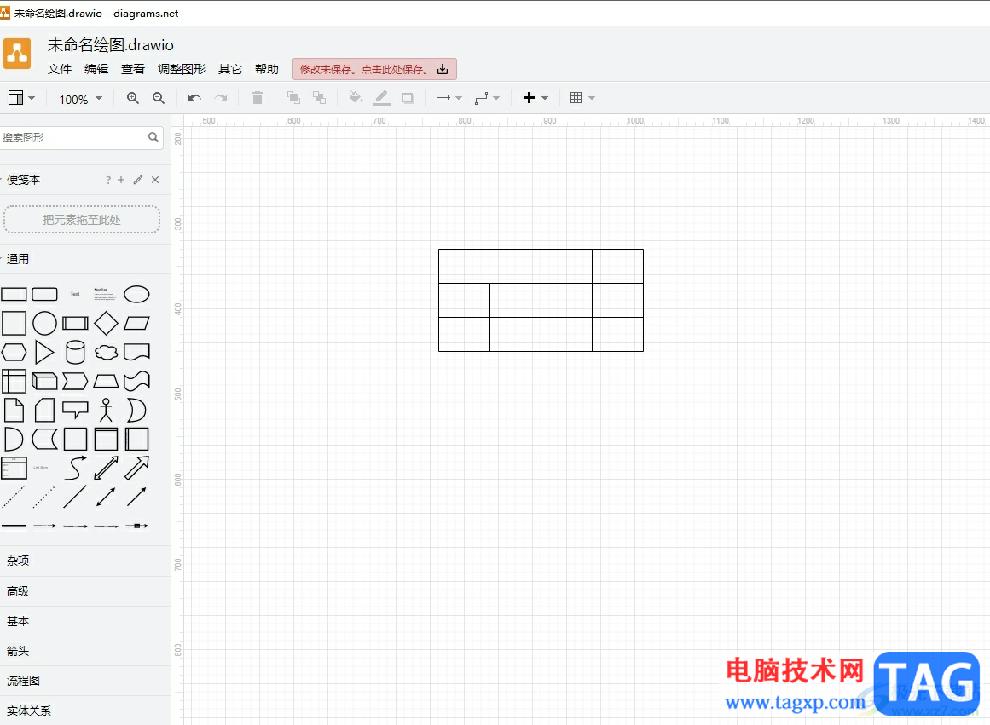Expand the 实体关系 shapes section
This screenshot has width=990, height=725.
(x=84, y=711)
